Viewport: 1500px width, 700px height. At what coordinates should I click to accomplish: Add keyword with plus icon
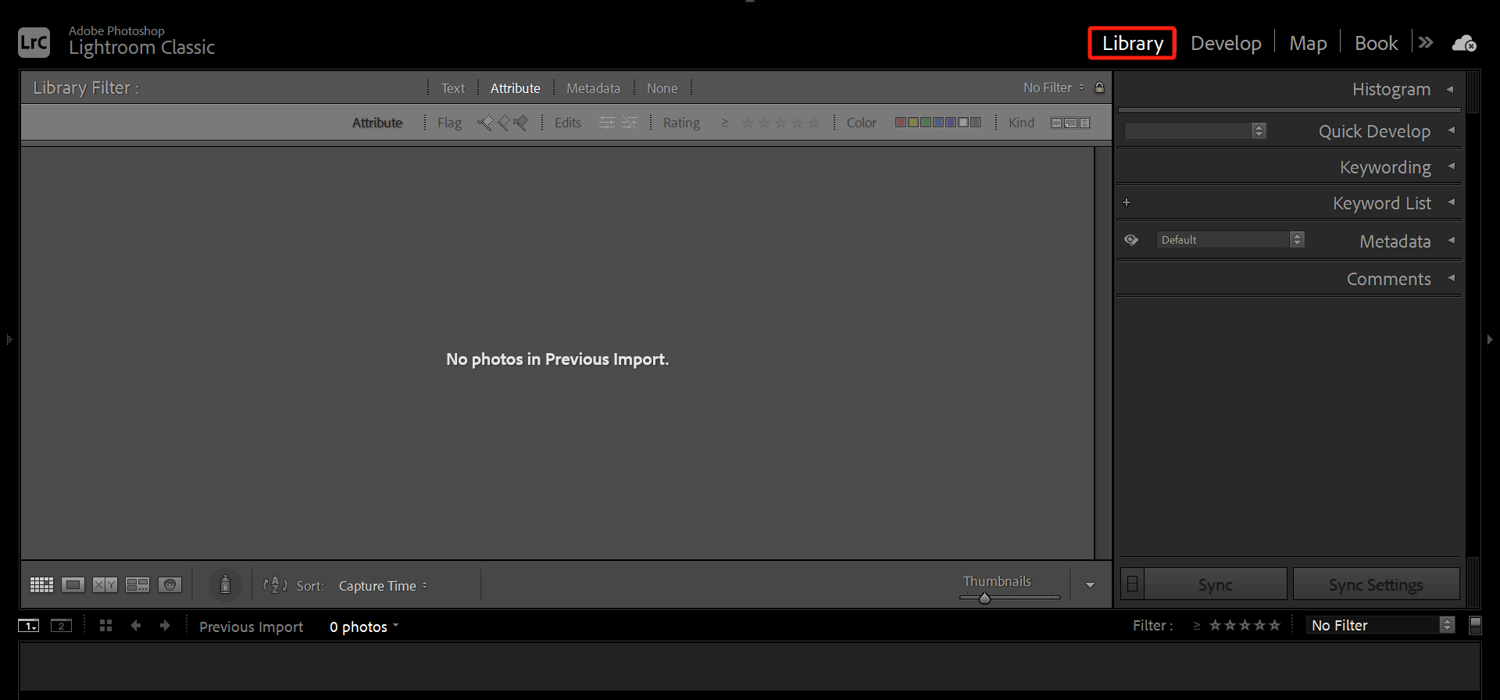coord(1127,202)
